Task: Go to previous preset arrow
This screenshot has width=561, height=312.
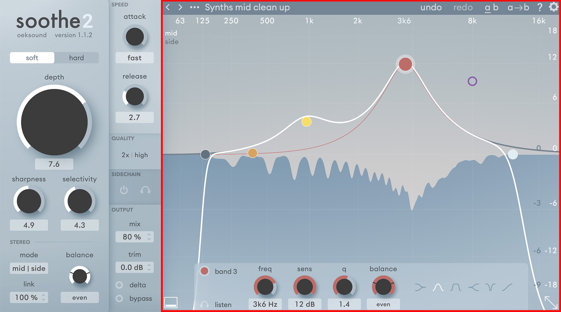Action: click(x=168, y=7)
